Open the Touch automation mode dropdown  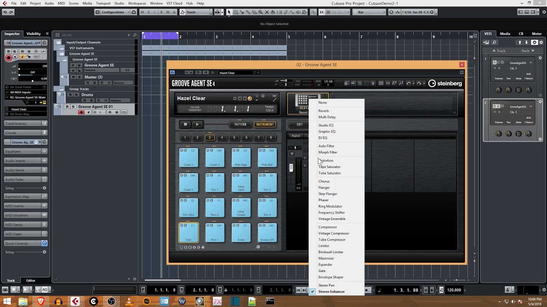coord(198,12)
